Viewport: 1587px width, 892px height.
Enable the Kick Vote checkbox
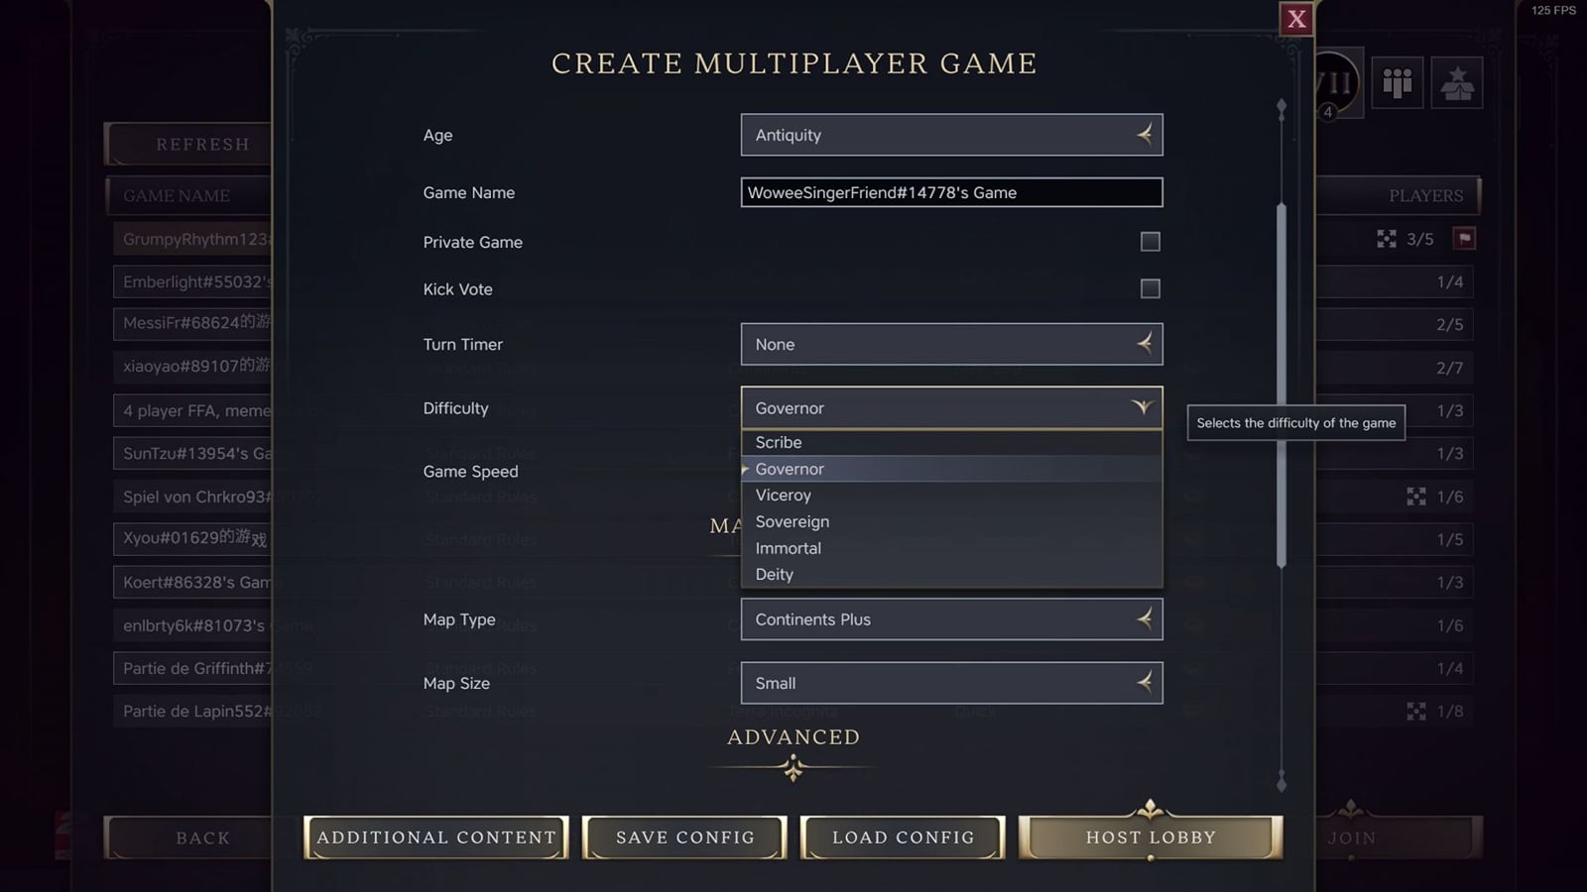tap(1150, 288)
